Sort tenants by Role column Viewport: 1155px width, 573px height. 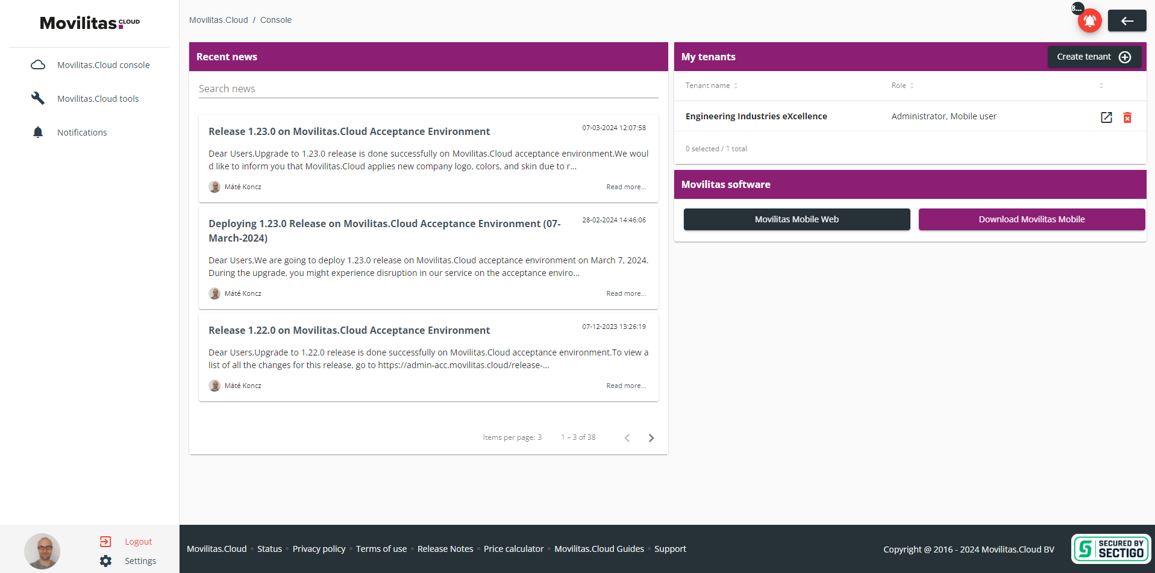click(903, 86)
